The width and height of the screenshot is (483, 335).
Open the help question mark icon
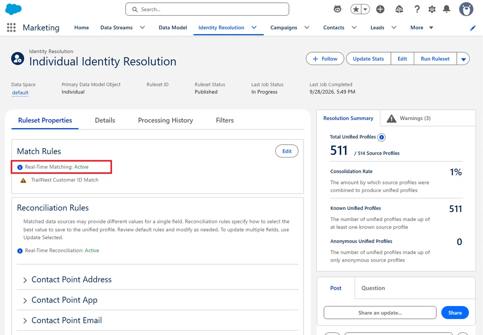point(417,9)
